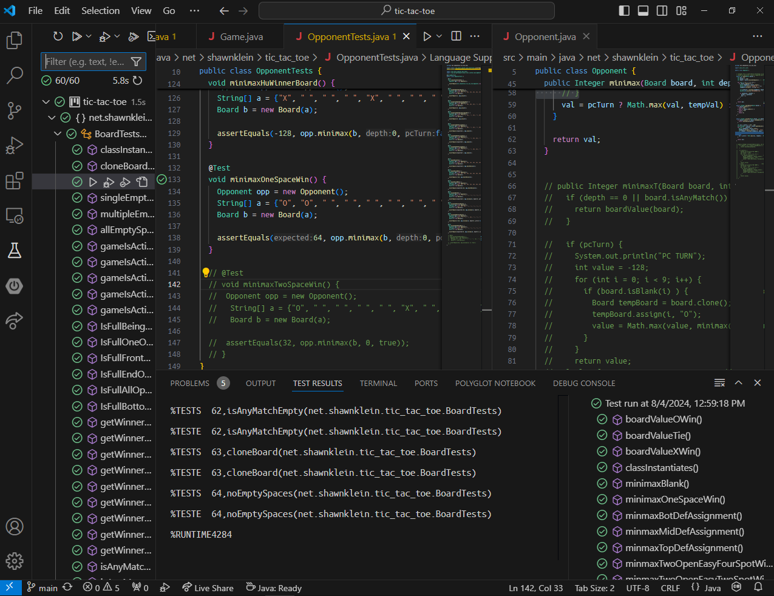Switch to the TERMINAL panel tab
Image resolution: width=774 pixels, height=596 pixels.
[x=378, y=384]
